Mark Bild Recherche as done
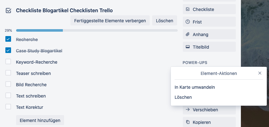The width and height of the screenshot is (269, 127). click(x=8, y=84)
